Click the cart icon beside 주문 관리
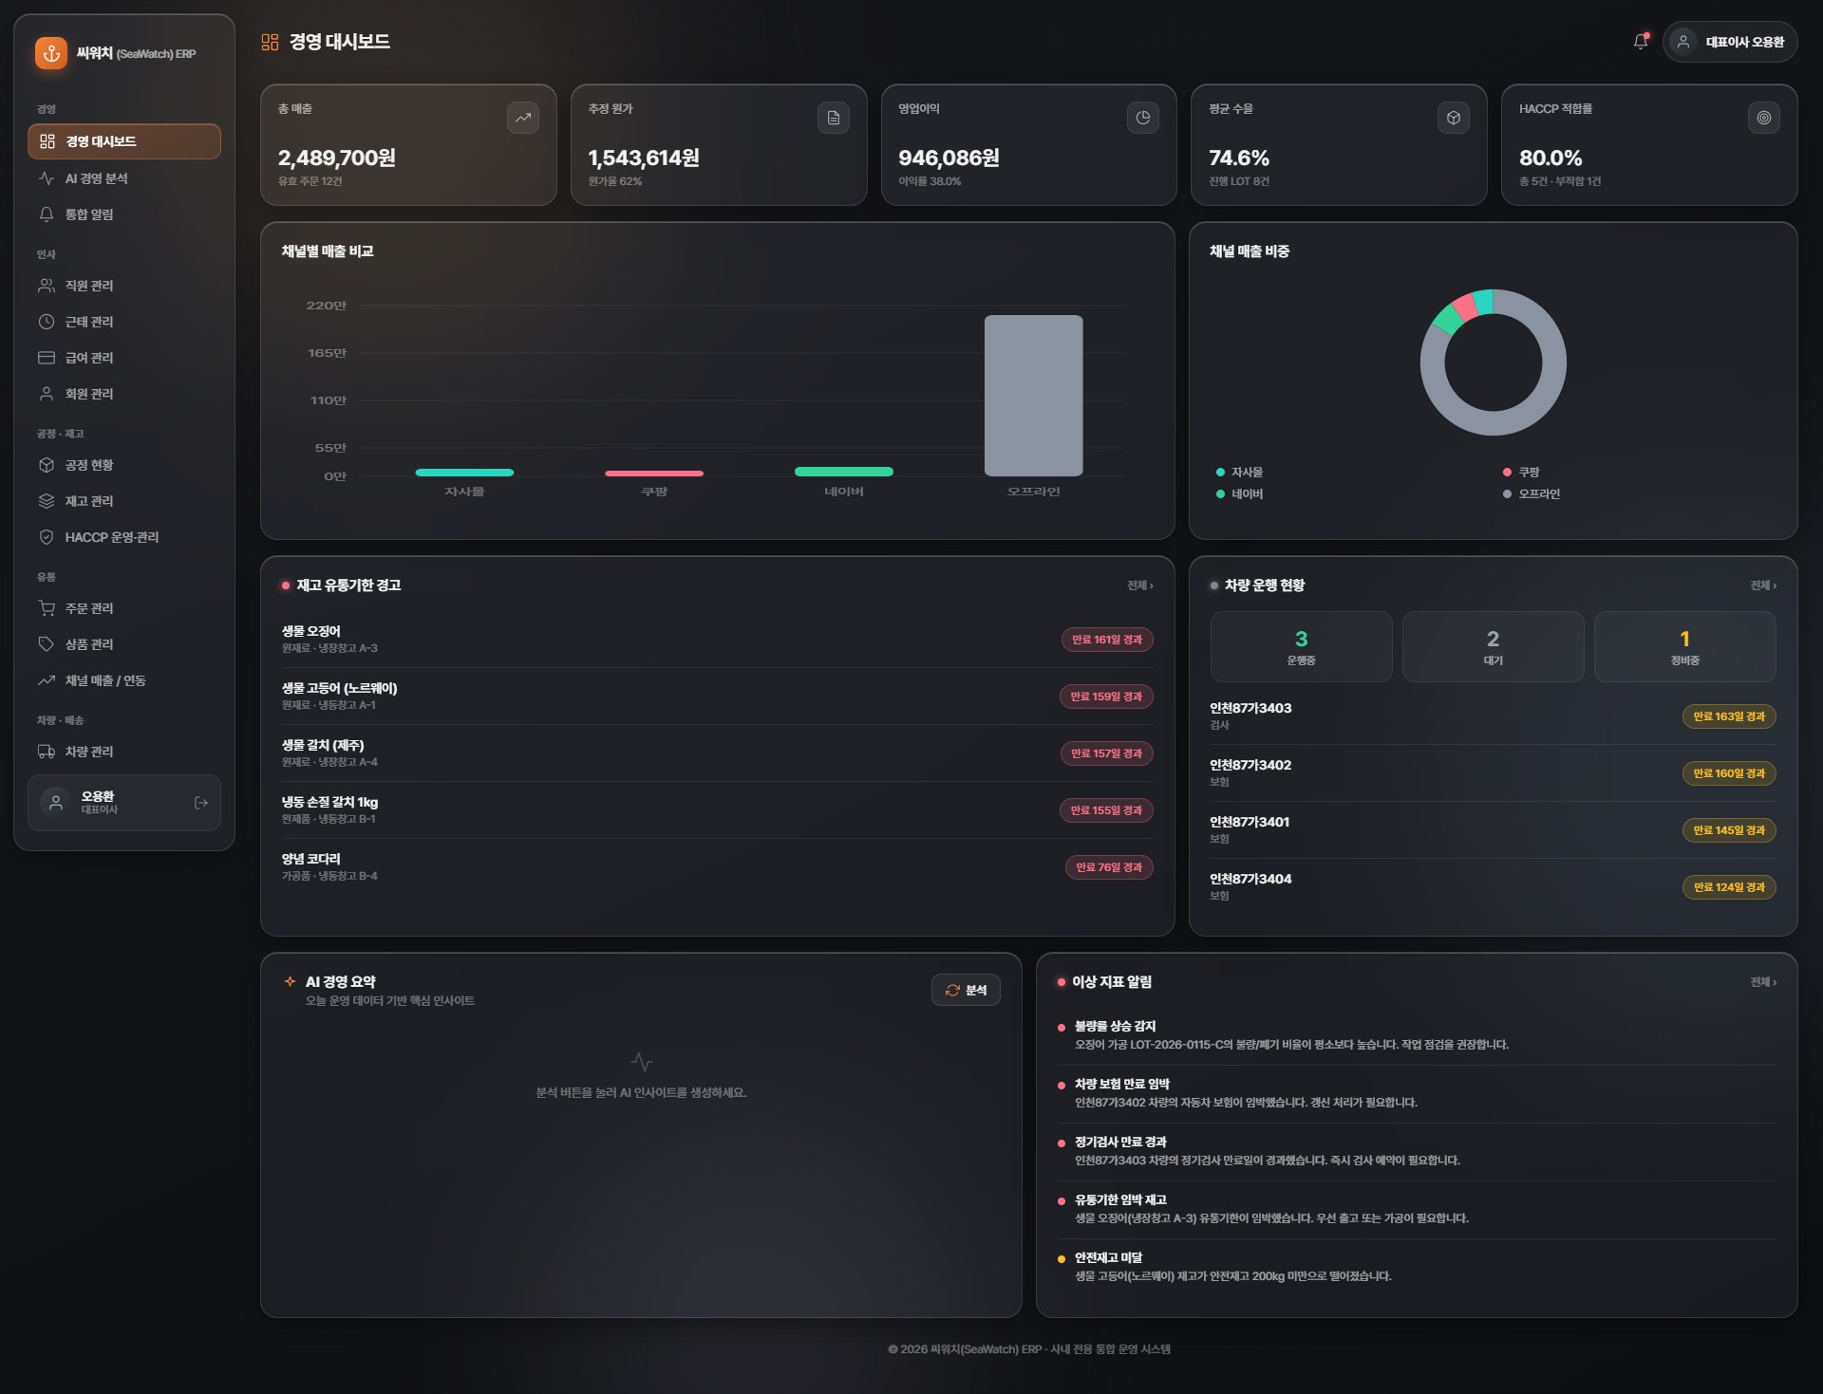Screen dimensions: 1823x1394 coord(46,608)
